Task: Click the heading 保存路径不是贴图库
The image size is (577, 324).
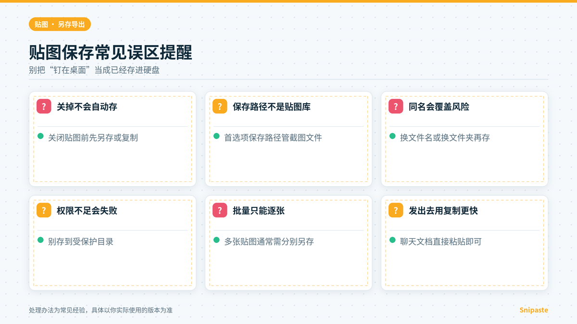Action: pyautogui.click(x=272, y=107)
